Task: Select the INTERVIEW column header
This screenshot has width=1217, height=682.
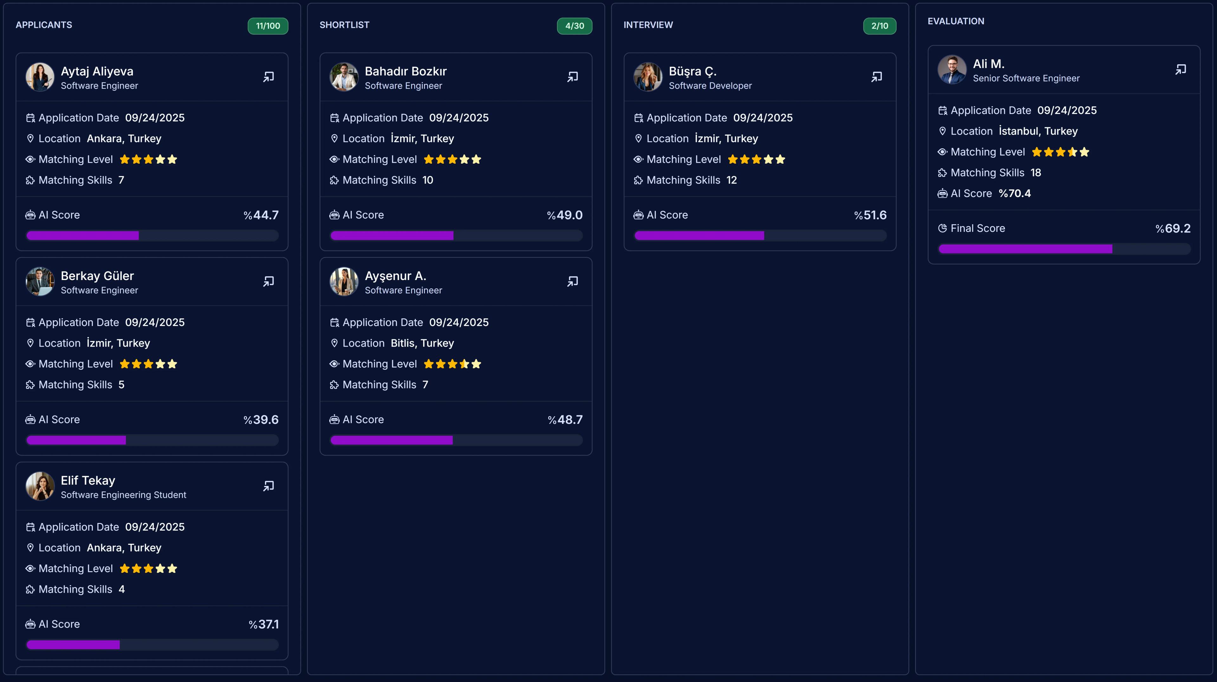Action: tap(649, 25)
